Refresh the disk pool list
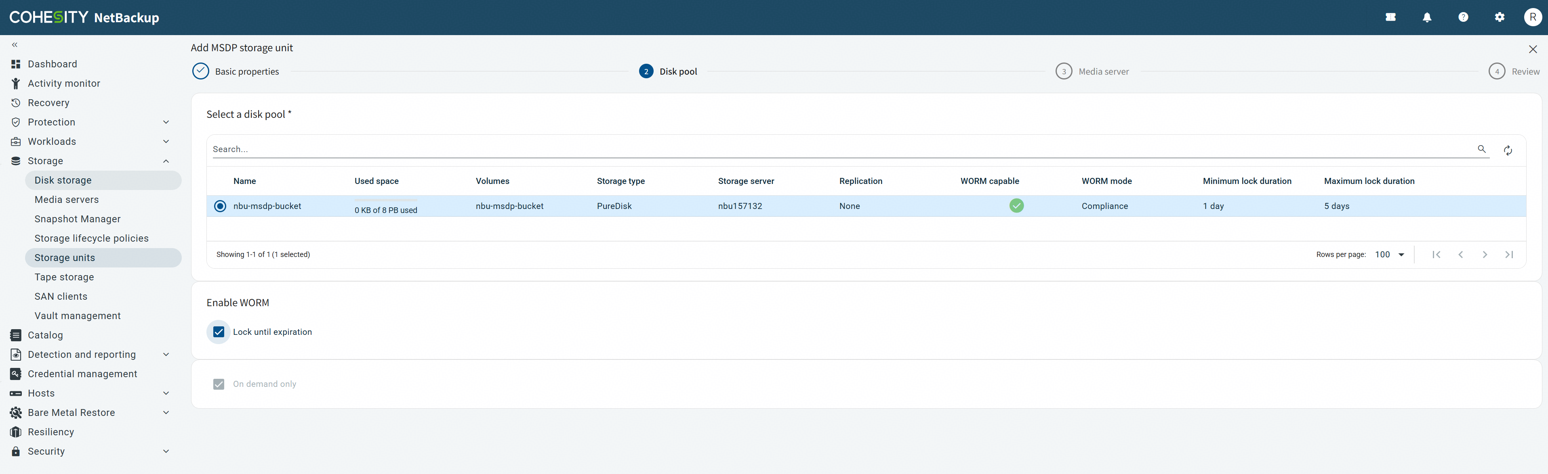The image size is (1548, 474). tap(1508, 150)
